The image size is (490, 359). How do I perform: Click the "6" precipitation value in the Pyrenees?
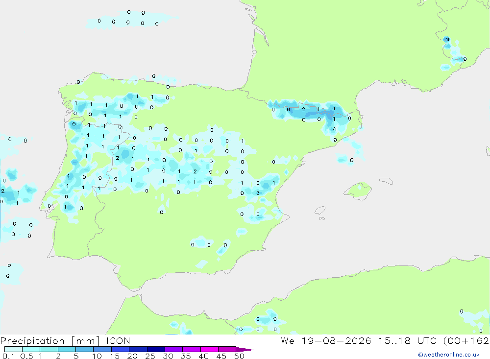pyautogui.click(x=288, y=109)
